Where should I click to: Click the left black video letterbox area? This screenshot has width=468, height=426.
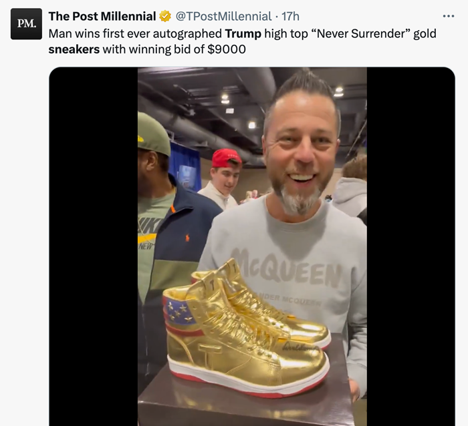click(94, 246)
